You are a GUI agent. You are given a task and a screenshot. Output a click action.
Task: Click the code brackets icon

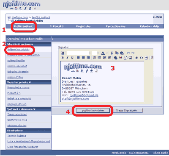point(141,58)
